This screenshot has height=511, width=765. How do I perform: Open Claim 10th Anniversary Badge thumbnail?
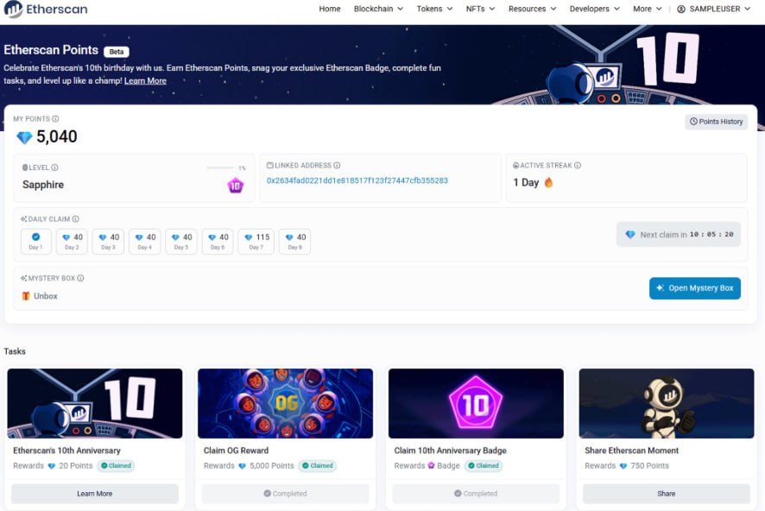(x=476, y=403)
